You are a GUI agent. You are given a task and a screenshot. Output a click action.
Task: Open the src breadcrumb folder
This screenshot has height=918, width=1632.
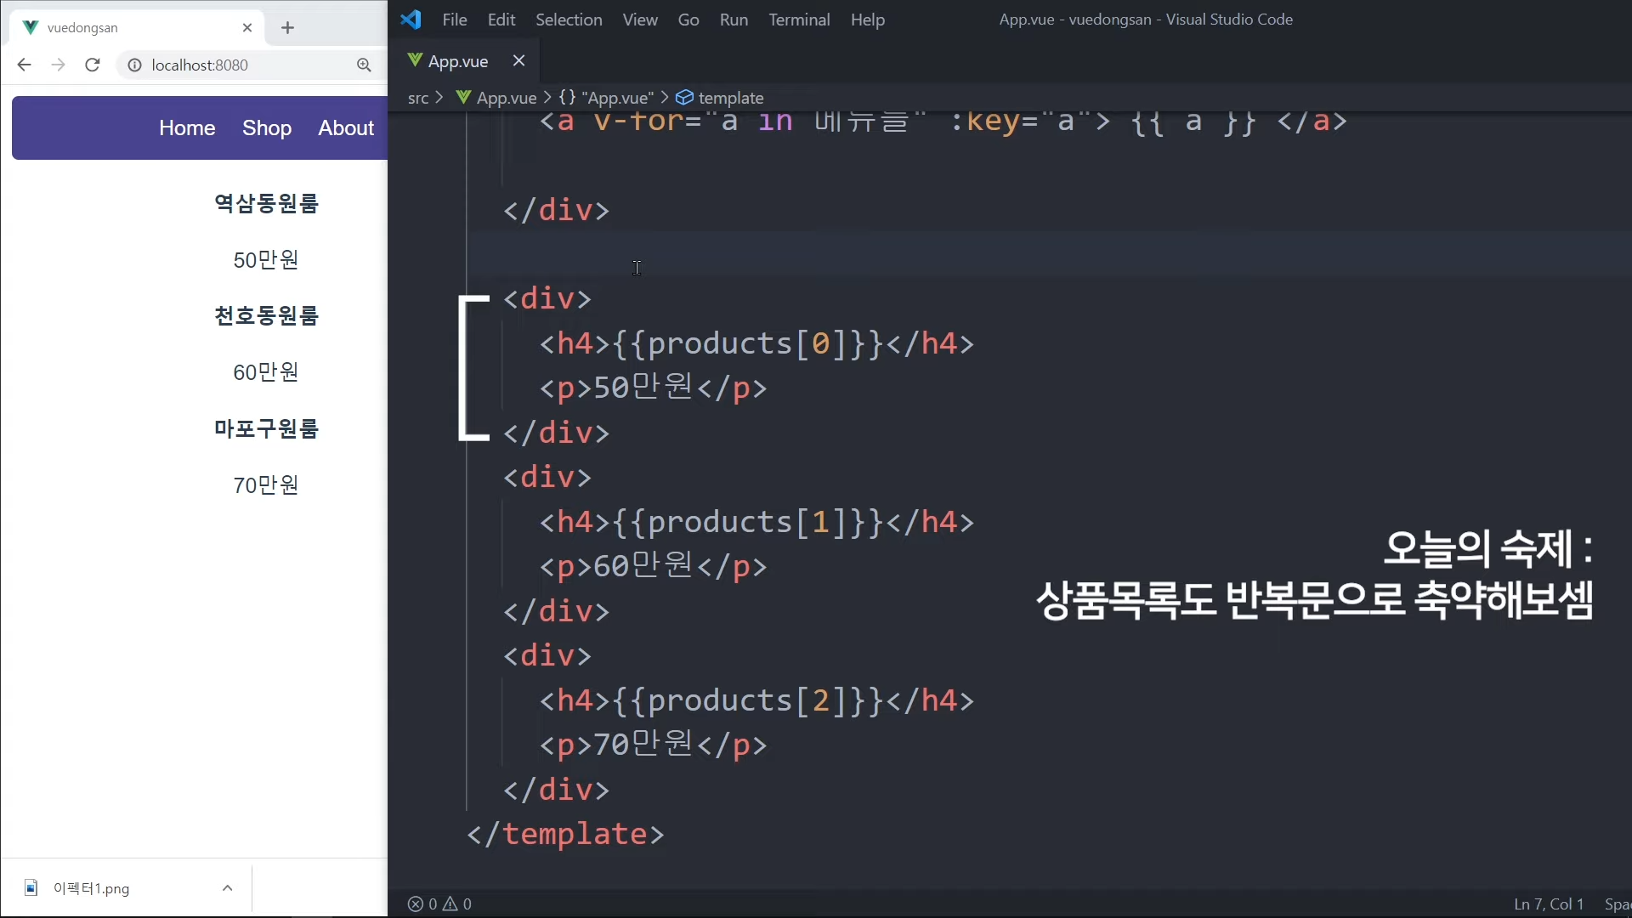tap(417, 98)
